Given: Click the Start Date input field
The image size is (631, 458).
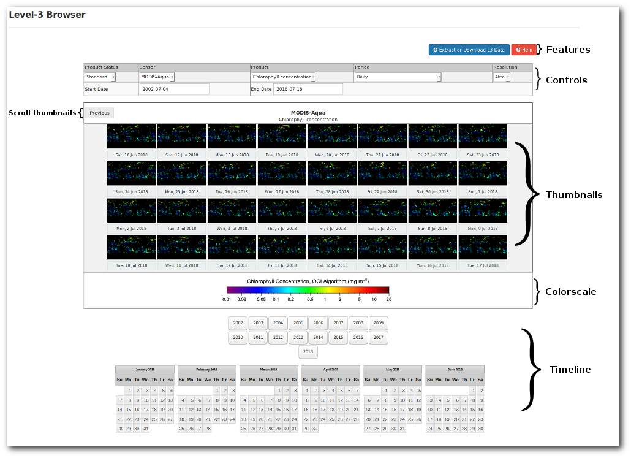Looking at the screenshot, I should click(x=175, y=89).
